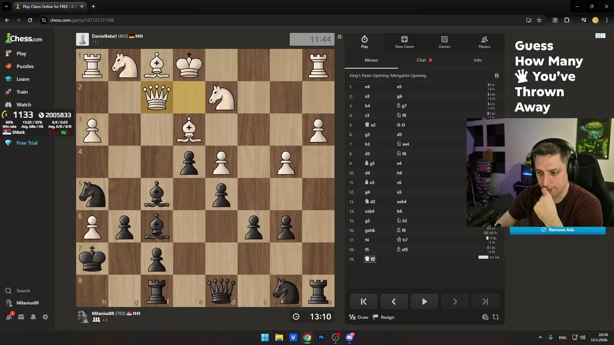
Task: Start a New Game from the plus icon
Action: [x=404, y=42]
